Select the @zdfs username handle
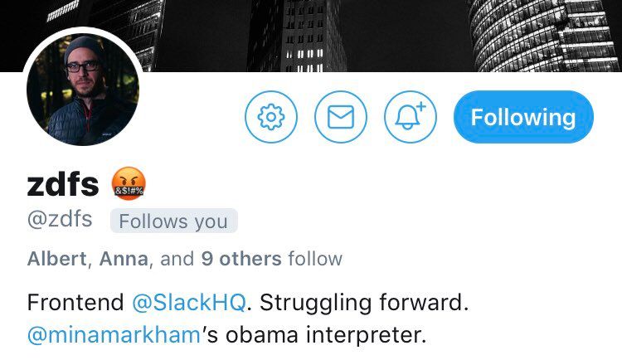This screenshot has width=622, height=360. pos(60,219)
